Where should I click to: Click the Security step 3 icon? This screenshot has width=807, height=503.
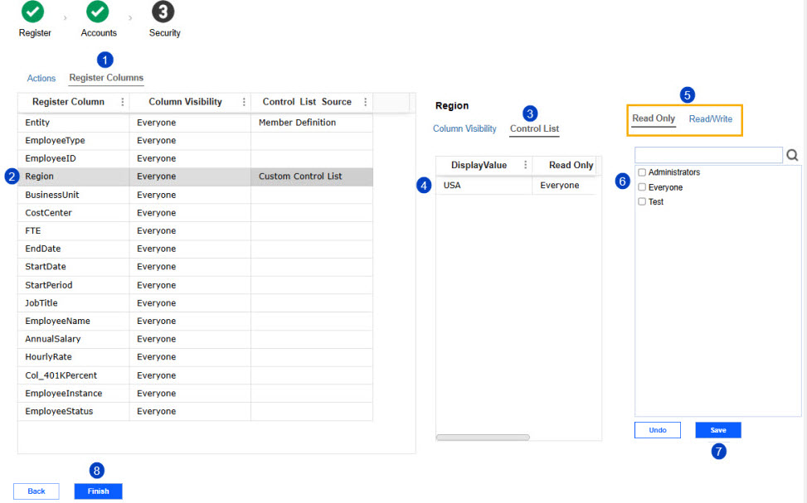[163, 12]
